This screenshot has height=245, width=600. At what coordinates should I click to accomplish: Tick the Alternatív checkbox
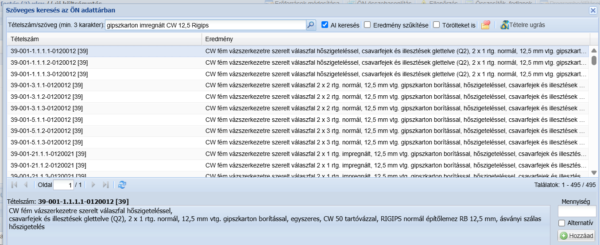point(562,223)
